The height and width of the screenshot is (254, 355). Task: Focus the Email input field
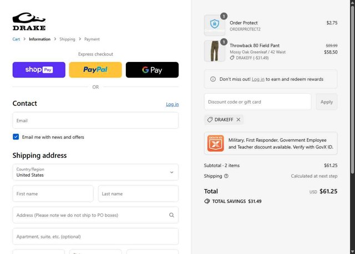click(x=95, y=121)
